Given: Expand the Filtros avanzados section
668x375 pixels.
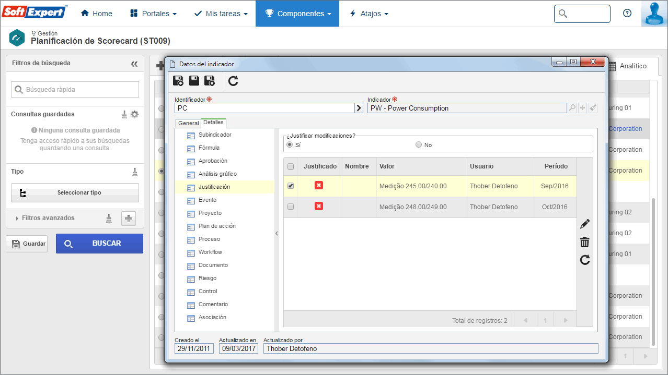Looking at the screenshot, I should click(48, 218).
